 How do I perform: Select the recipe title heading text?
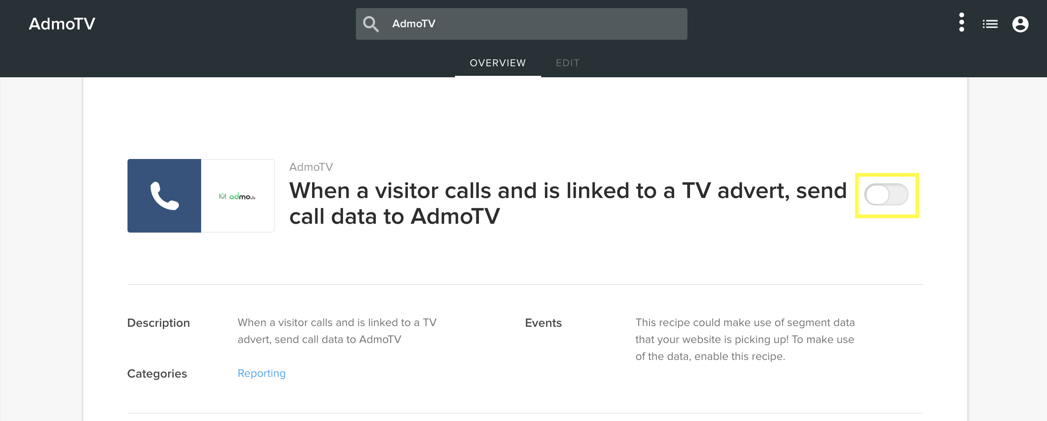tap(567, 204)
